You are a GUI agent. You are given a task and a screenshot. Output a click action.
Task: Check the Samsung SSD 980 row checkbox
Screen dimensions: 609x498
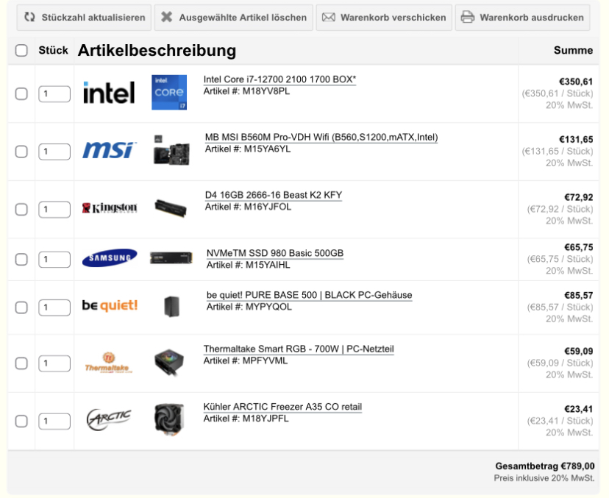(x=21, y=260)
